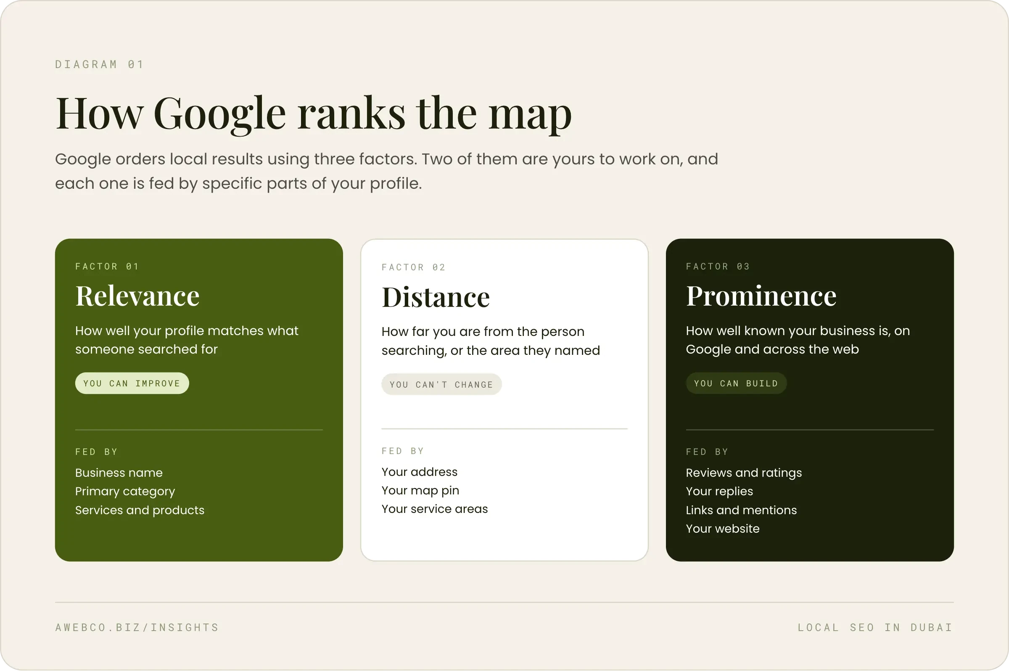Select the 'Your service areas' item

(x=435, y=509)
